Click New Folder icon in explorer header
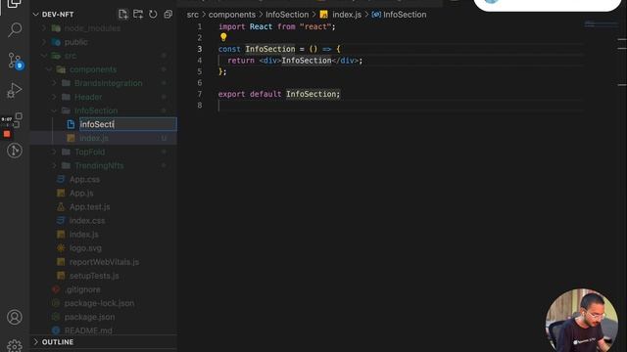The image size is (627, 352). 138,15
